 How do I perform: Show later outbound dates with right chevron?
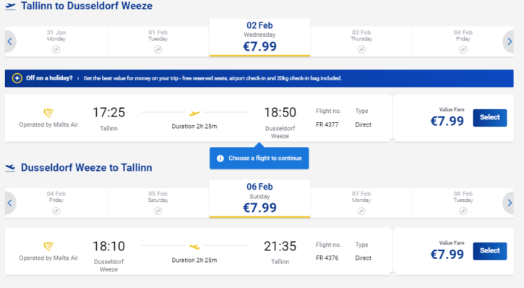click(x=509, y=41)
